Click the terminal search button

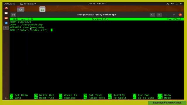pyautogui.click(x=152, y=15)
